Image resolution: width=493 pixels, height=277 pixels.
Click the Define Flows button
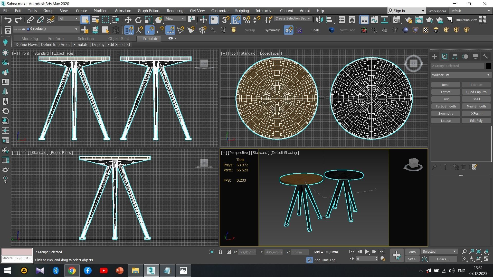pyautogui.click(x=26, y=45)
